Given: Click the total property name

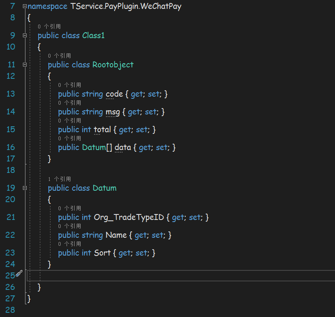Looking at the screenshot, I should tap(102, 130).
